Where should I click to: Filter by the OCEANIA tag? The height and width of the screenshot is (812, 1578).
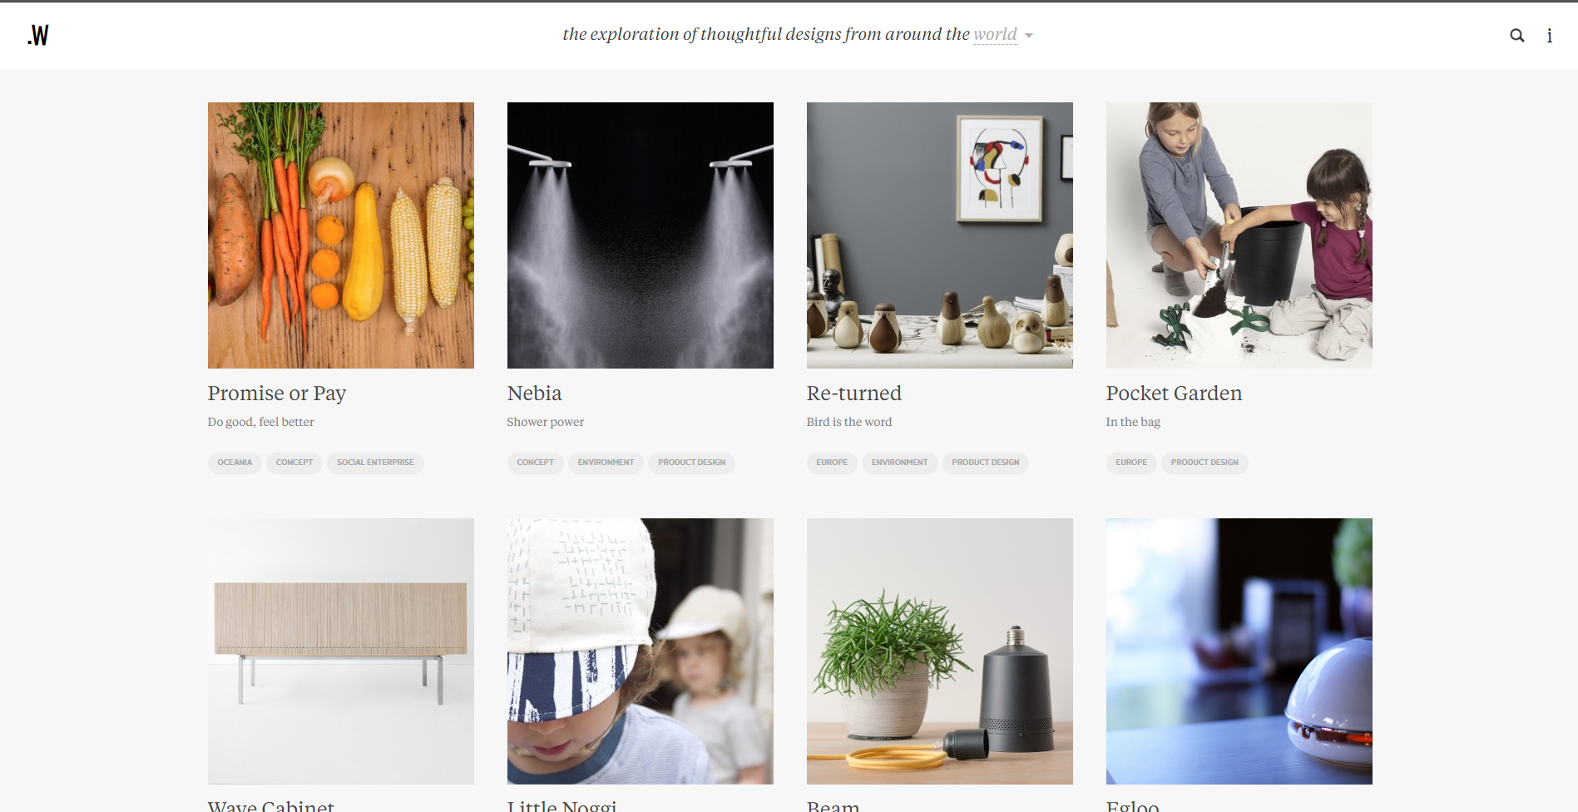(235, 463)
